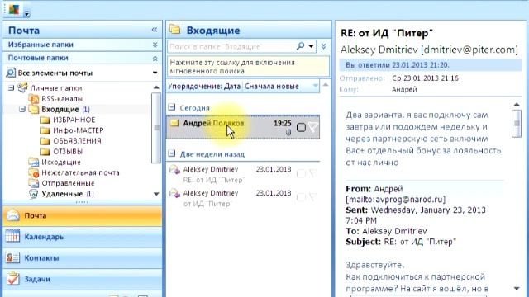Click the Вы ответили info bar
529x297 pixels.
click(x=431, y=65)
